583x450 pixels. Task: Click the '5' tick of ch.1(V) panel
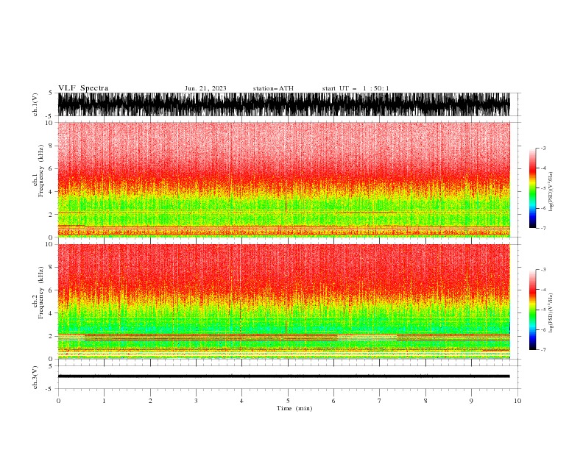(x=52, y=93)
